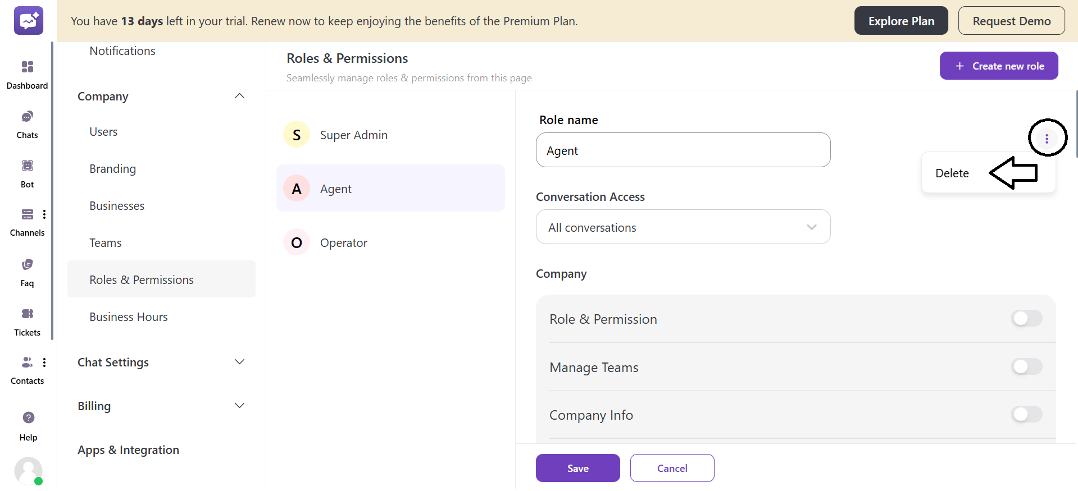This screenshot has height=491, width=1078.
Task: Turn on the Company Info toggle
Action: point(1026,415)
